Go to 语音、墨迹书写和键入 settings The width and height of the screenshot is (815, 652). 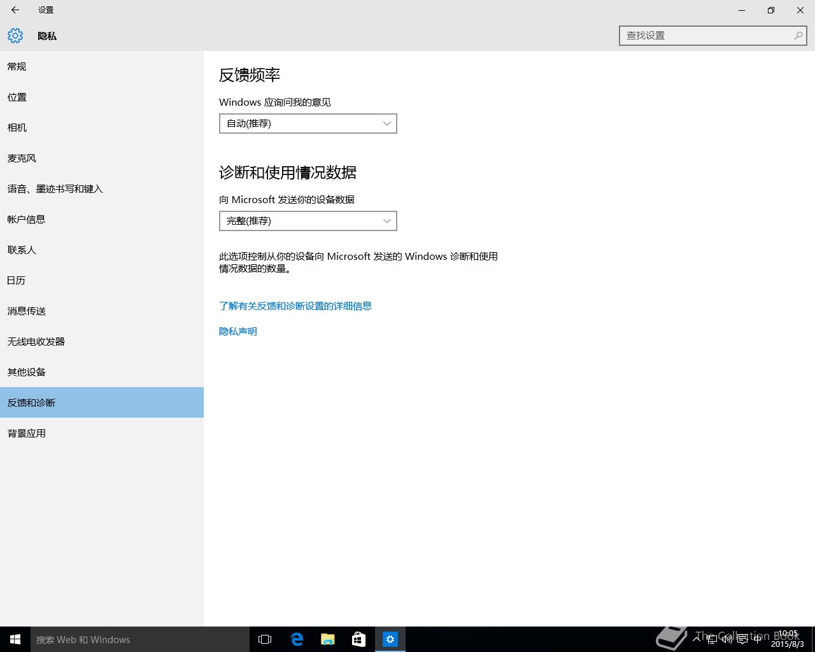click(102, 188)
